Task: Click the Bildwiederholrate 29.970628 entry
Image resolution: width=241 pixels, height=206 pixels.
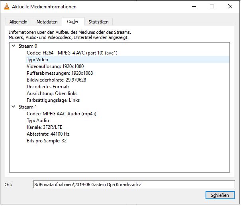Action: pyautogui.click(x=56, y=80)
